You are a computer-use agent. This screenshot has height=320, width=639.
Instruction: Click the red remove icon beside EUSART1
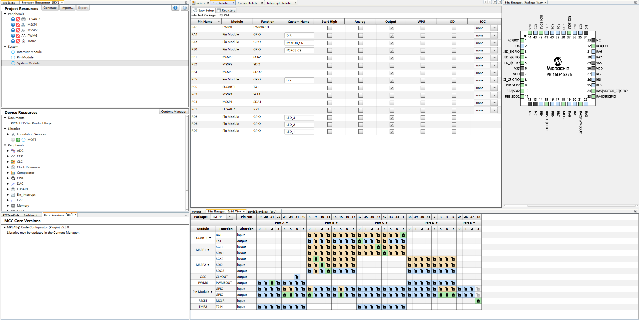[x=18, y=19]
